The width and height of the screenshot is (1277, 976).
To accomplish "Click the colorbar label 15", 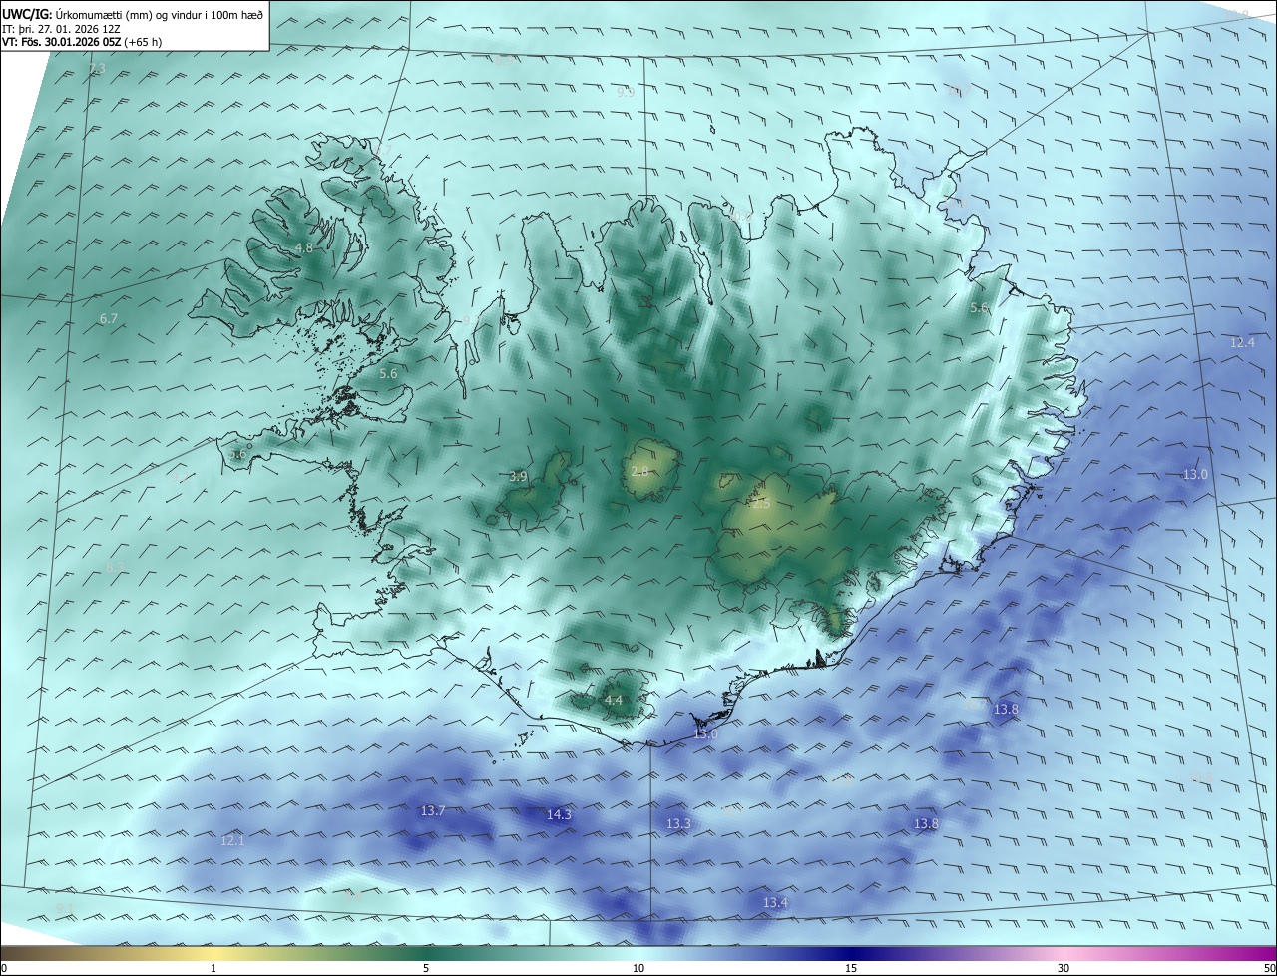I will (x=851, y=968).
